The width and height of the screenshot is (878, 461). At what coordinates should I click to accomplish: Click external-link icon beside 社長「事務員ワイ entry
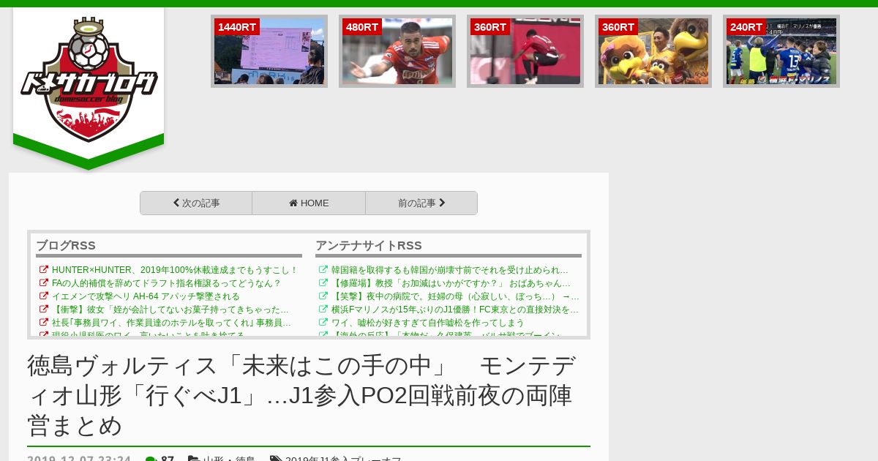coord(44,323)
